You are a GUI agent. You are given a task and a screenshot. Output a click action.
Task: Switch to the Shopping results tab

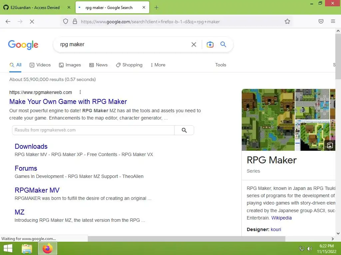tap(129, 65)
